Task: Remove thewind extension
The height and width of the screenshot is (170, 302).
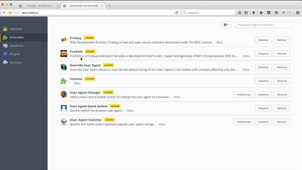Action: coord(282,81)
